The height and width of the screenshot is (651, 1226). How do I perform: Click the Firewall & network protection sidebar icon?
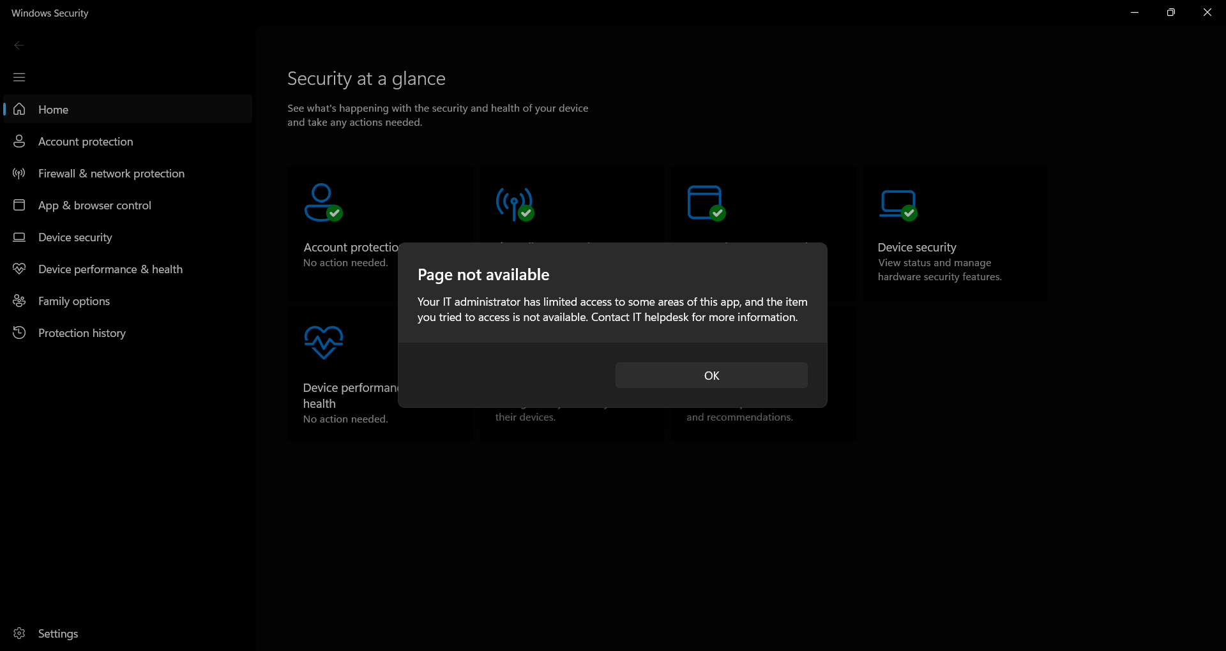coord(19,173)
